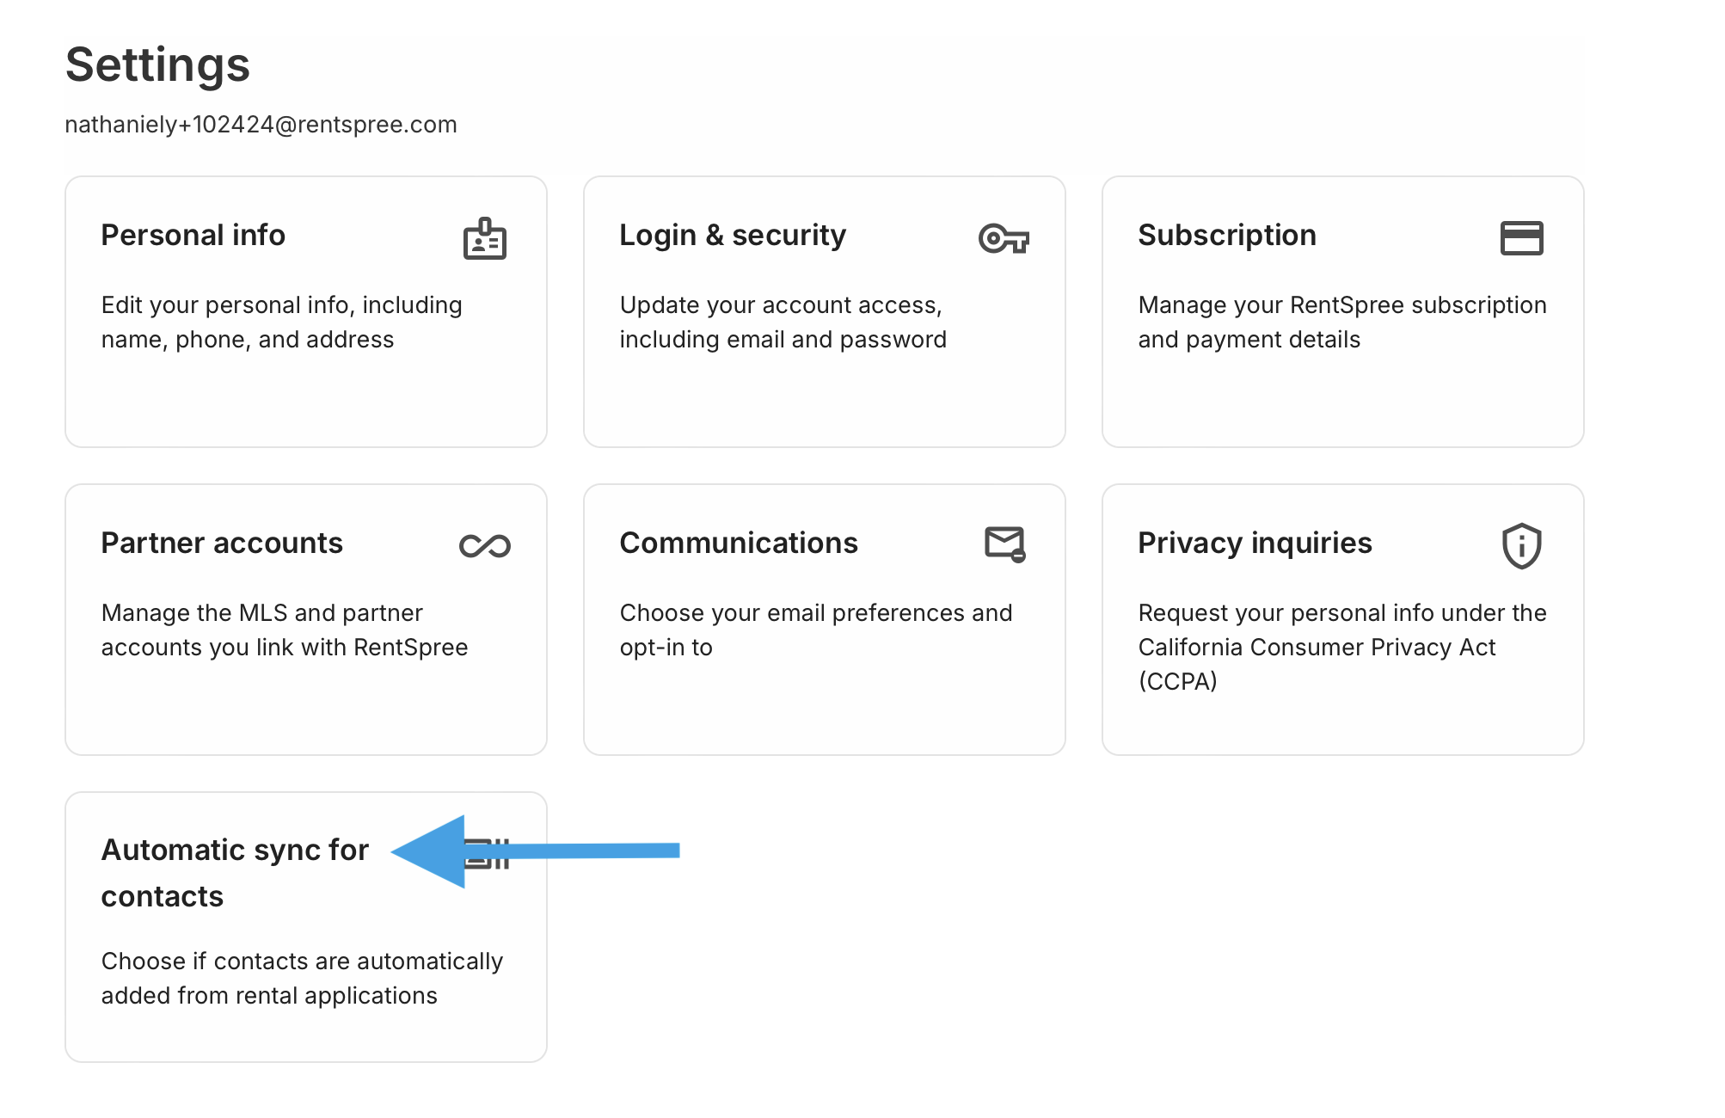Click the Communications card title

[738, 543]
